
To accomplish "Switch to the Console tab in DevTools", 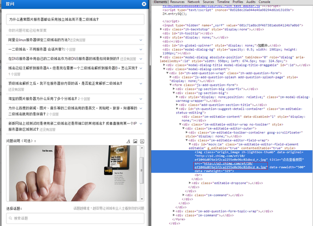I will (x=264, y=2).
